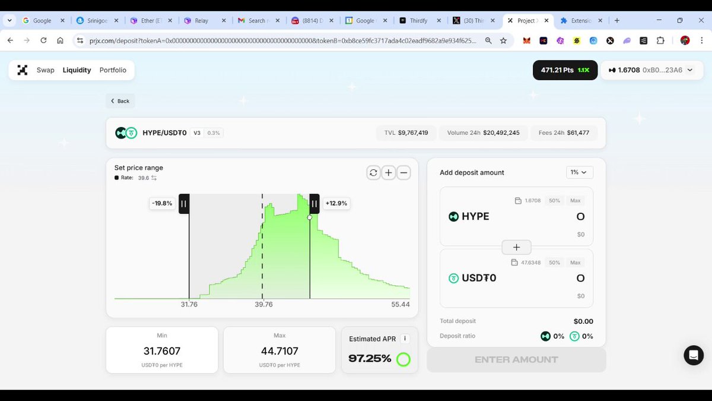Open the Swap page
This screenshot has height=401, width=712.
click(x=45, y=70)
